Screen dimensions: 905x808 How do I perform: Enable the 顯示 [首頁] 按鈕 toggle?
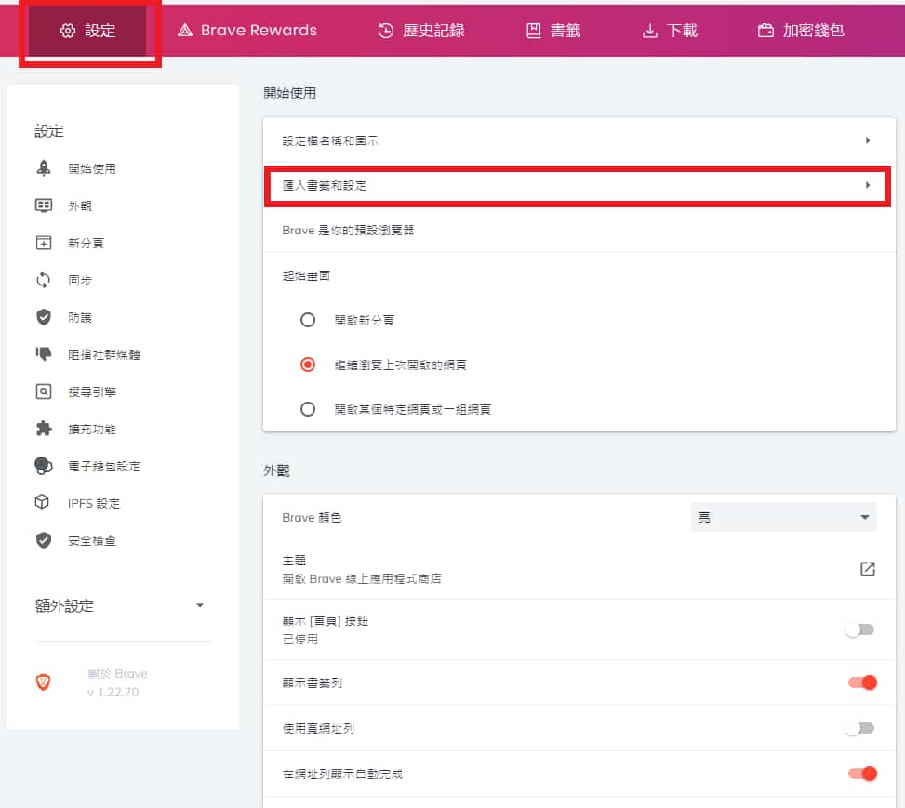pos(859,629)
